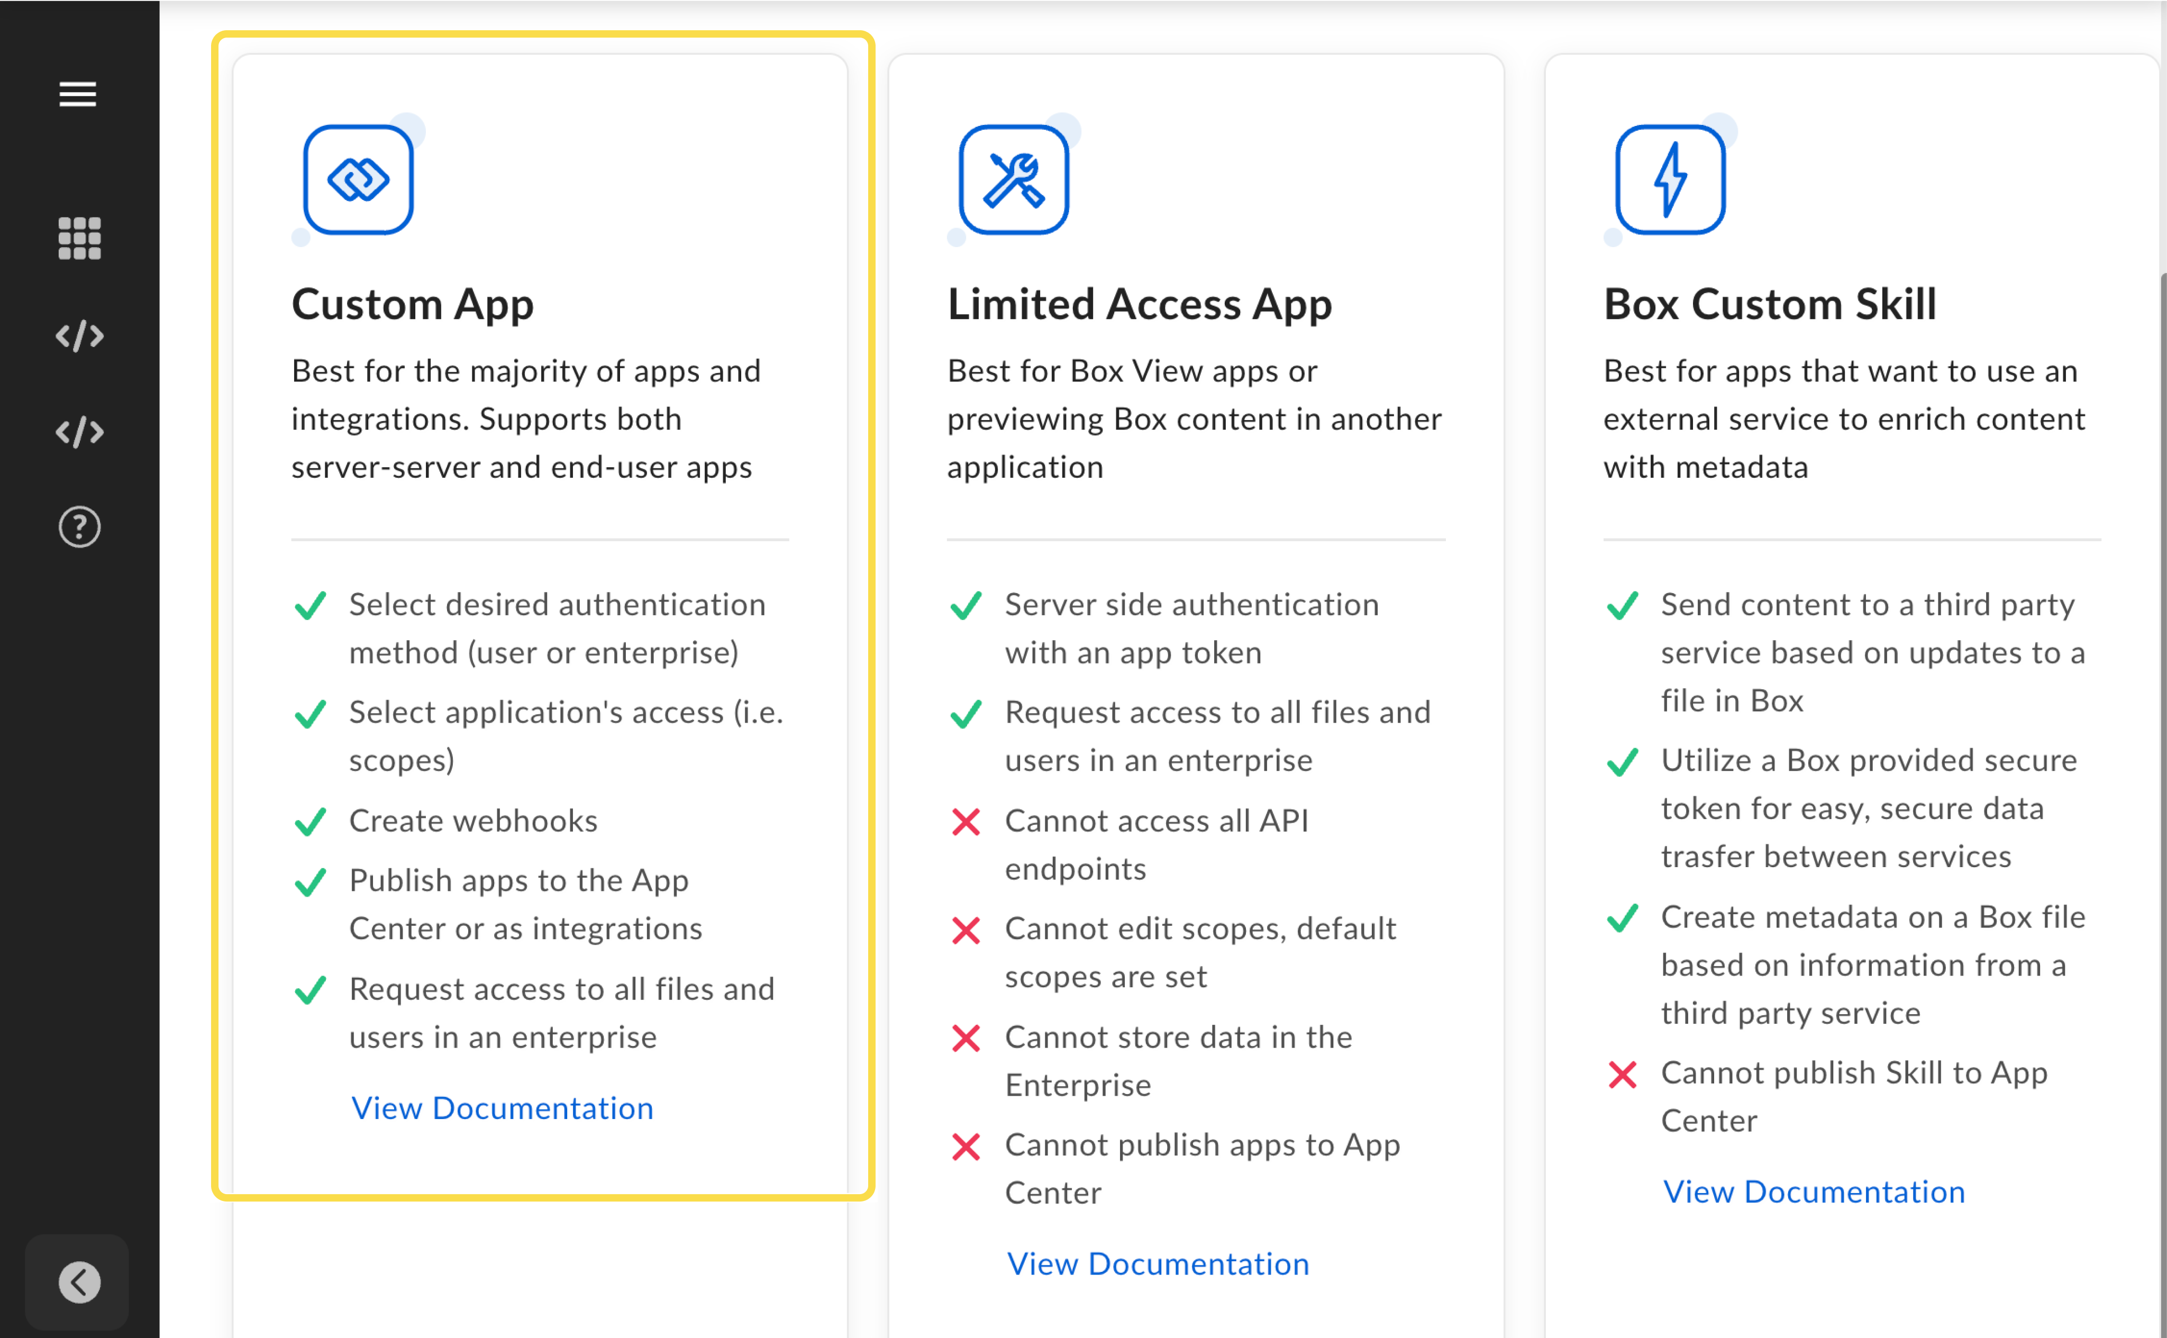Click the Custom App link icon

pos(358,179)
